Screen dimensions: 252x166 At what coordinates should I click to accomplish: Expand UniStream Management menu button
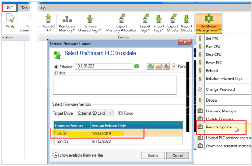pos(209,23)
